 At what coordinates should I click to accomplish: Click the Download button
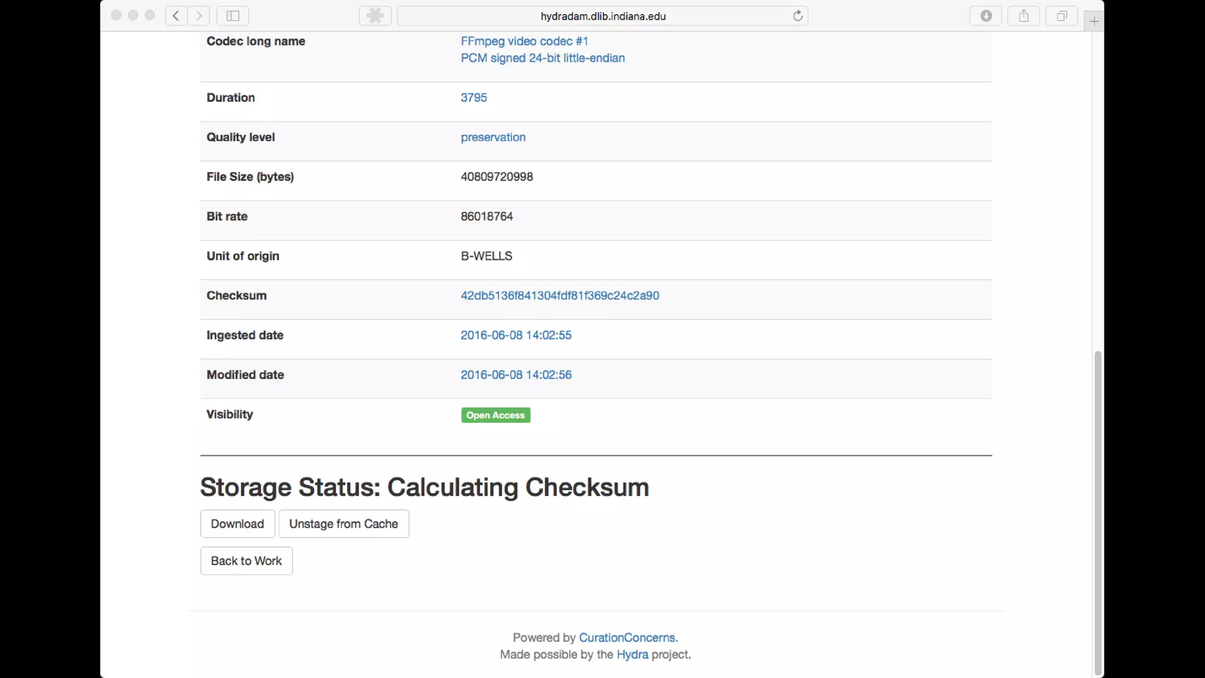[237, 524]
